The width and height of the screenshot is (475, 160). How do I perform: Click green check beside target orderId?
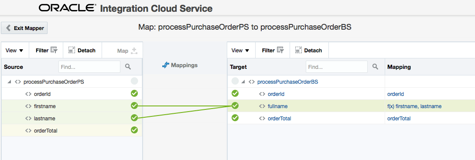point(235,93)
